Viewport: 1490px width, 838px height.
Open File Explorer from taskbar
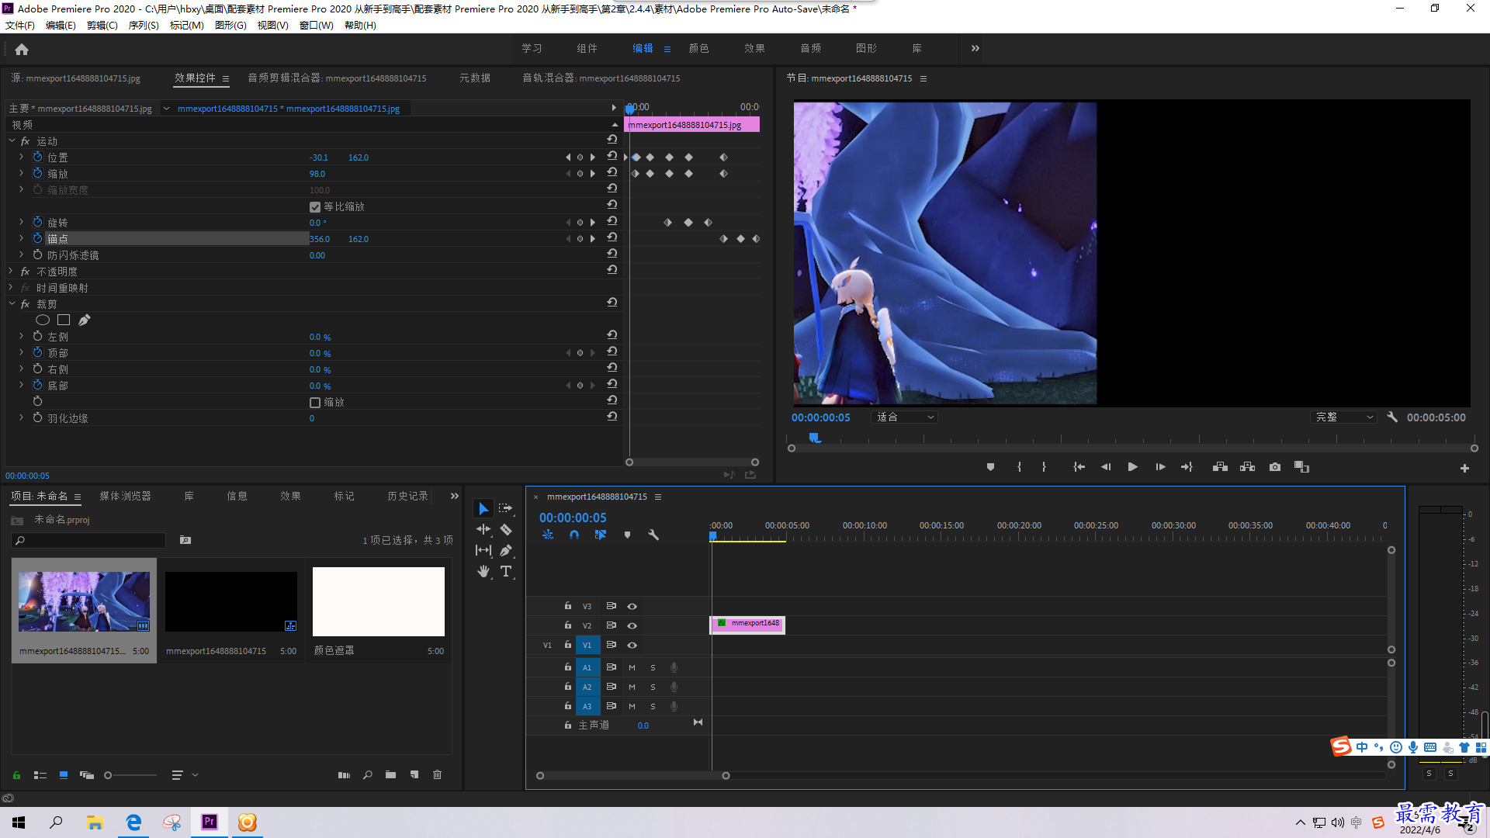pyautogui.click(x=95, y=822)
